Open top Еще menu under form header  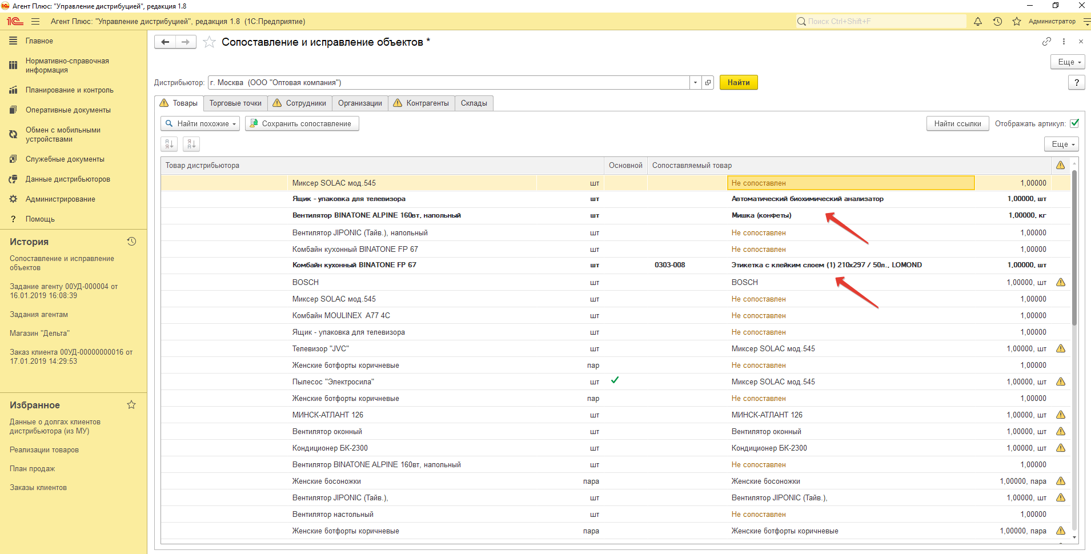tap(1068, 62)
